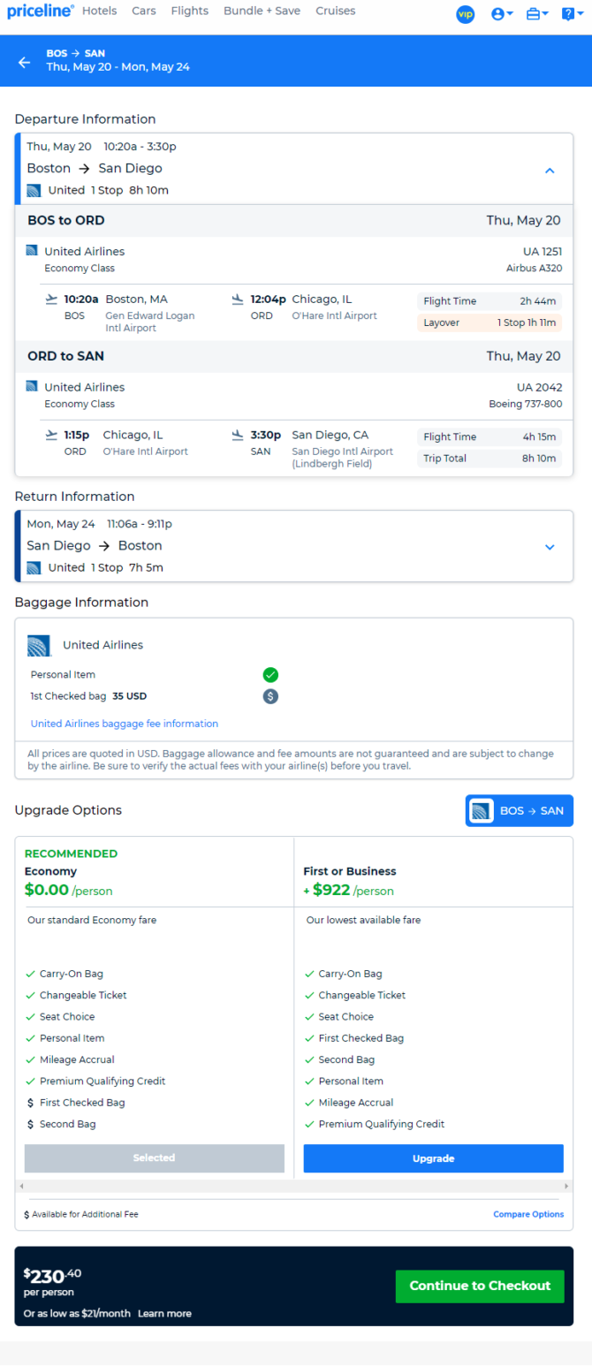Screen dimensions: 592x1366
Task: Click the green Personal Item checkmark icon
Action: [x=270, y=675]
